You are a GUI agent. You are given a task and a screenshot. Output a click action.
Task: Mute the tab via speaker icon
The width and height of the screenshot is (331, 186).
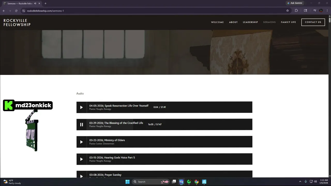35,3
